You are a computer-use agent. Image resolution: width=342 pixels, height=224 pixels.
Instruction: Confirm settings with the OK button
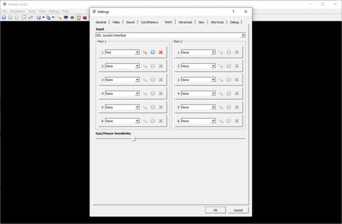pyautogui.click(x=215, y=210)
